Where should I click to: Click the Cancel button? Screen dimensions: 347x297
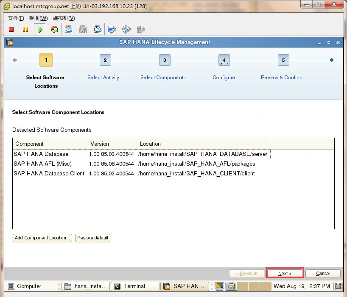pyautogui.click(x=323, y=273)
